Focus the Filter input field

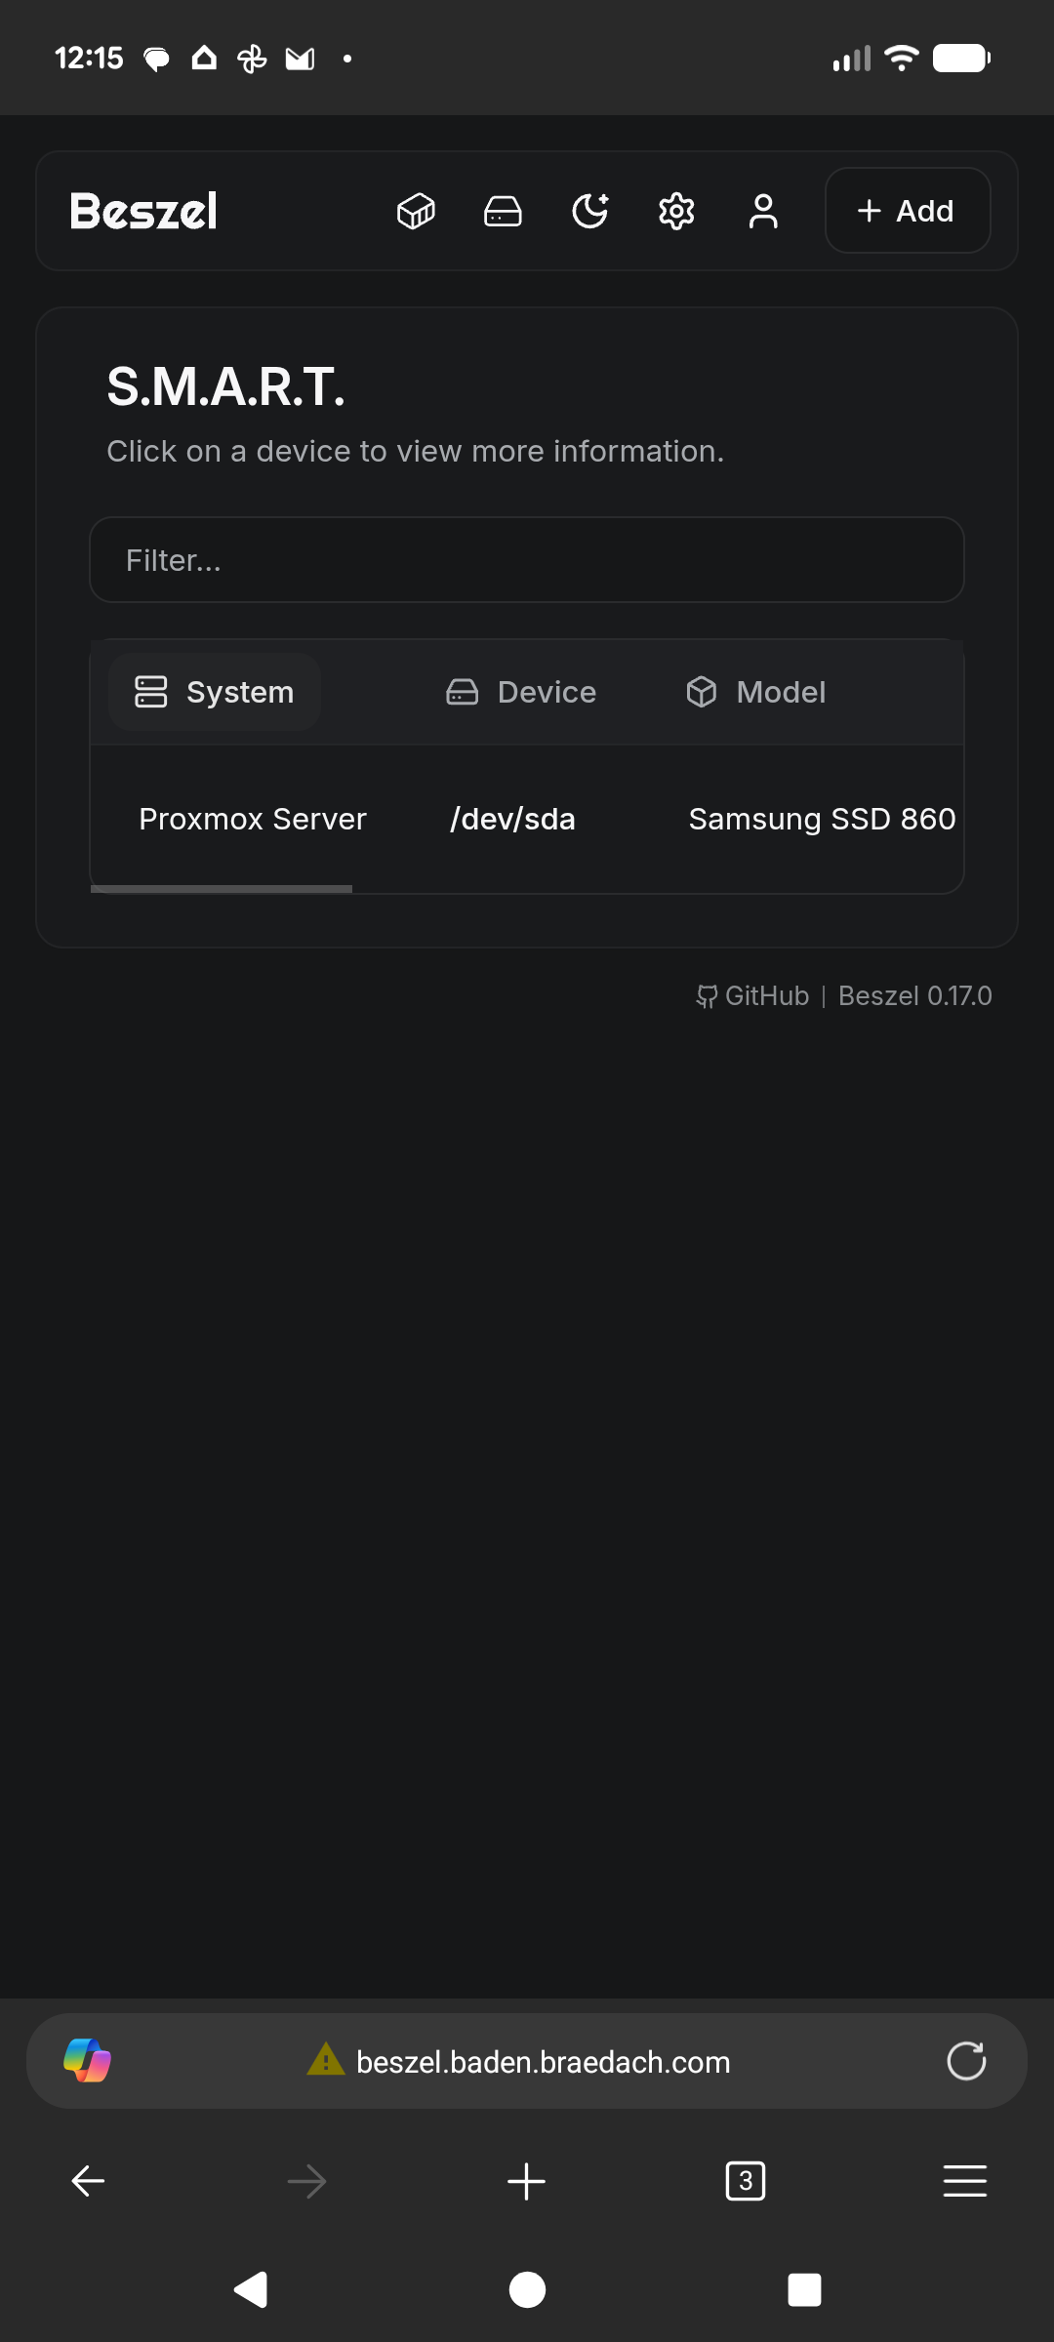click(x=527, y=560)
